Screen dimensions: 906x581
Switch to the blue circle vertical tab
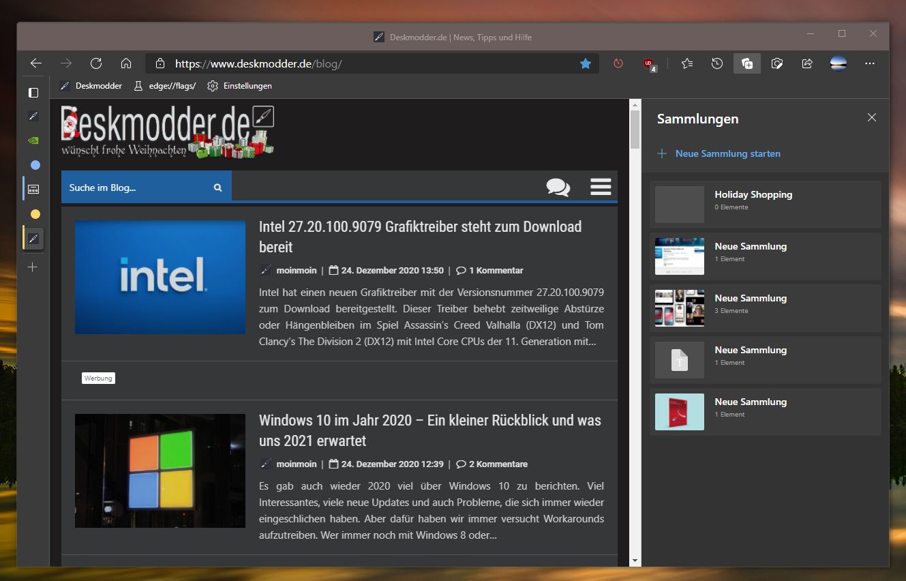[x=35, y=165]
